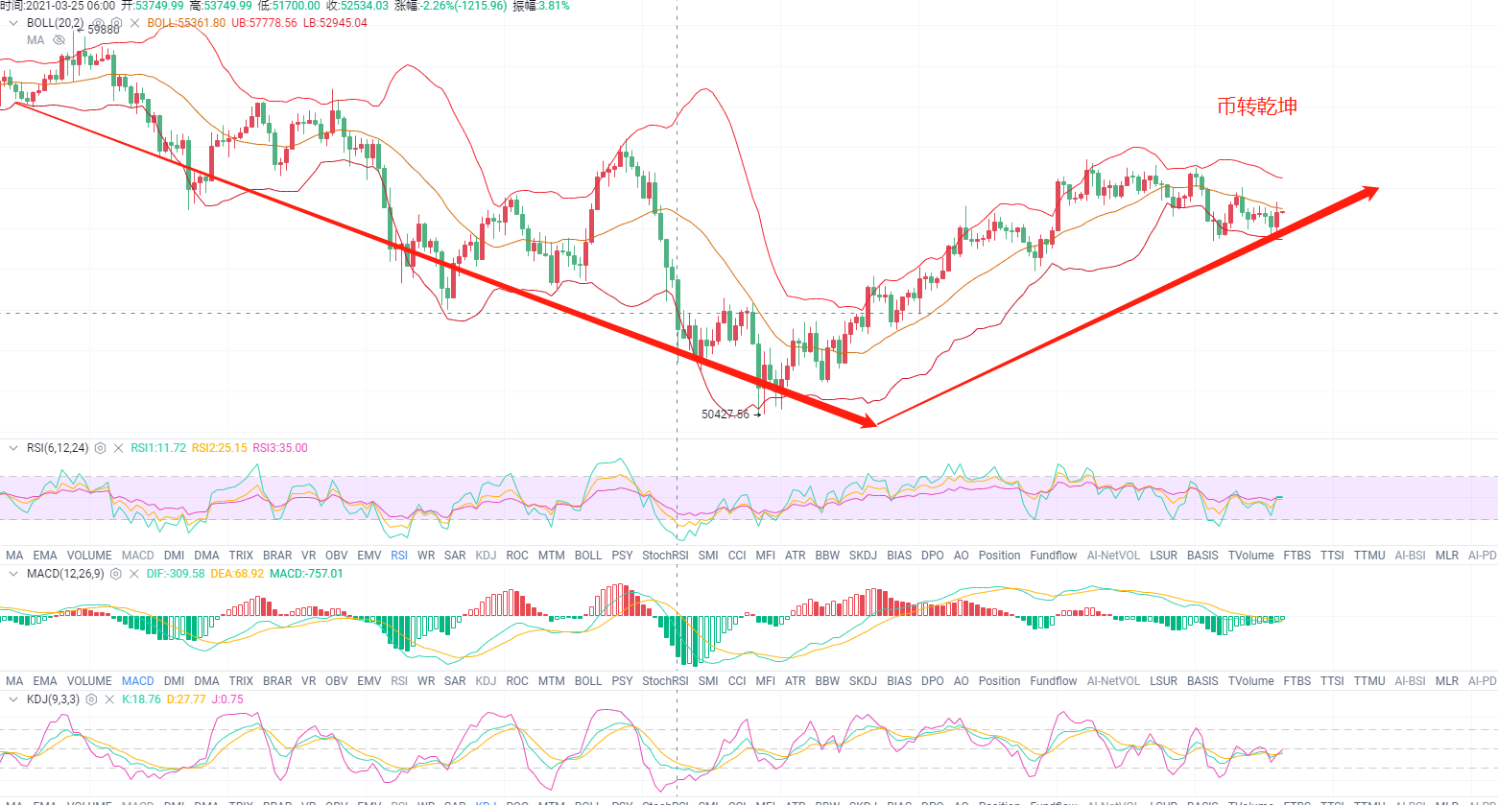Select AO tab in row under MACD chart
This screenshot has width=1498, height=805.
(962, 681)
